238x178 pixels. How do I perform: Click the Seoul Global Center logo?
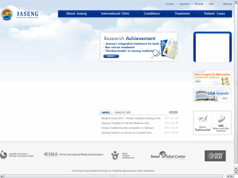click(x=168, y=155)
